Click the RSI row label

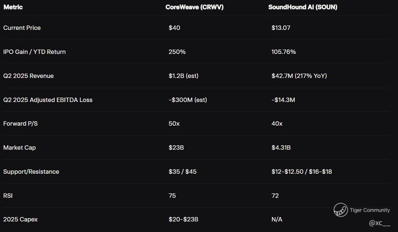pyautogui.click(x=8, y=196)
